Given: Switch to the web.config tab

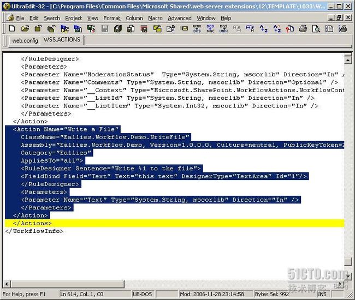Looking at the screenshot, I should coord(25,41).
